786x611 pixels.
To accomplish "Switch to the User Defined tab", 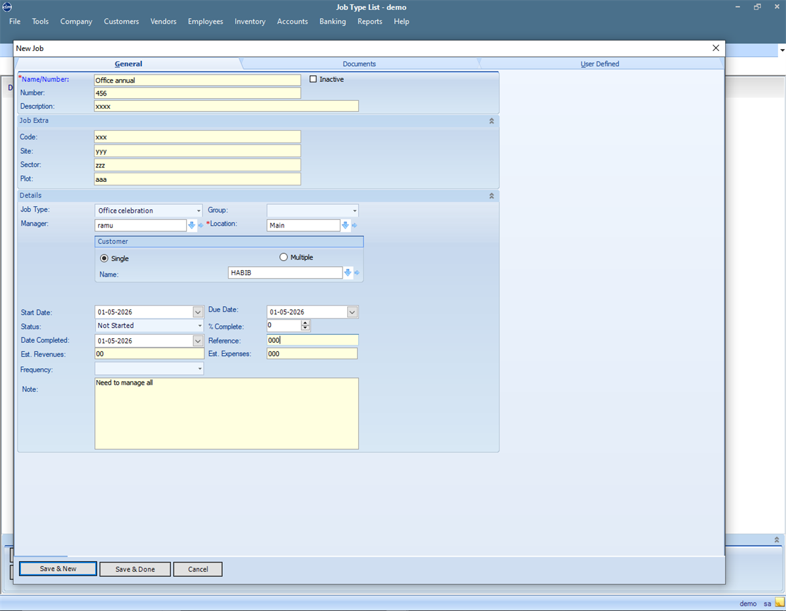I will pos(599,63).
